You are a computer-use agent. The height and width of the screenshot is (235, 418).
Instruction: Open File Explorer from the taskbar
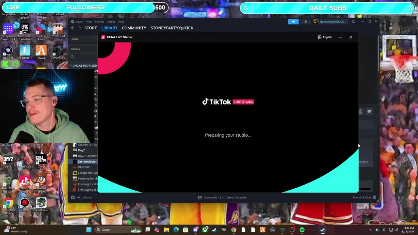click(x=166, y=230)
